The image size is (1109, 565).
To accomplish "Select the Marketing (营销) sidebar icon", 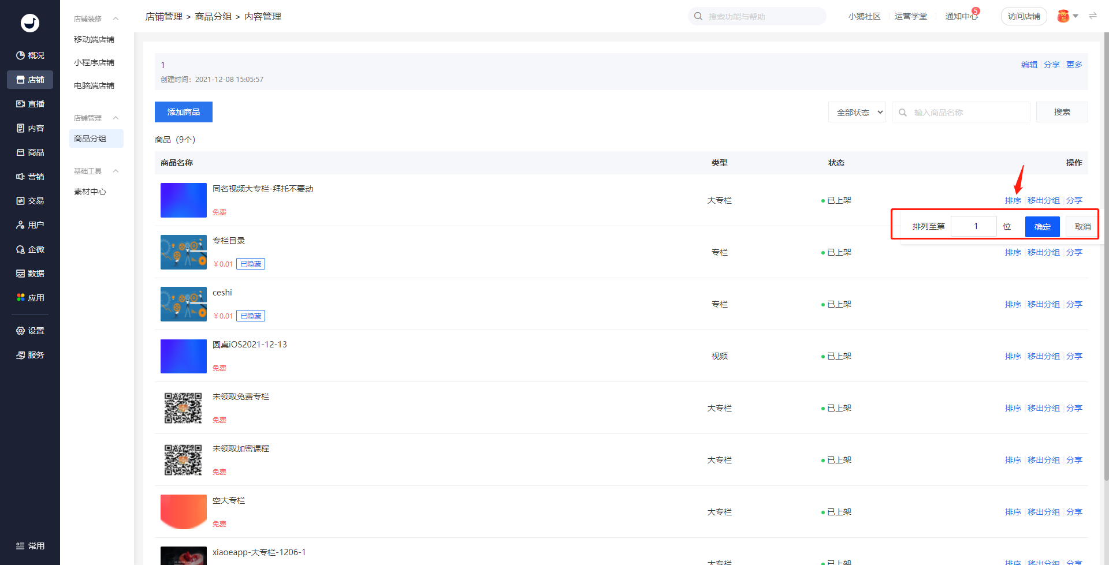I will tap(21, 177).
